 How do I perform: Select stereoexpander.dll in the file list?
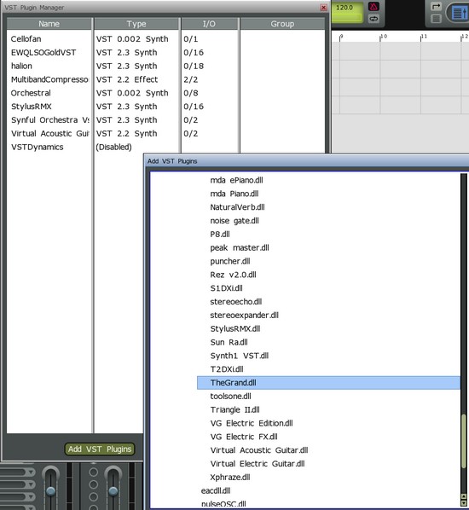point(244,316)
